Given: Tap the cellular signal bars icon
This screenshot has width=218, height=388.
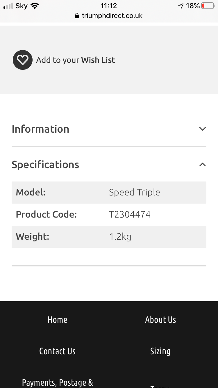Looking at the screenshot, I should (x=8, y=6).
